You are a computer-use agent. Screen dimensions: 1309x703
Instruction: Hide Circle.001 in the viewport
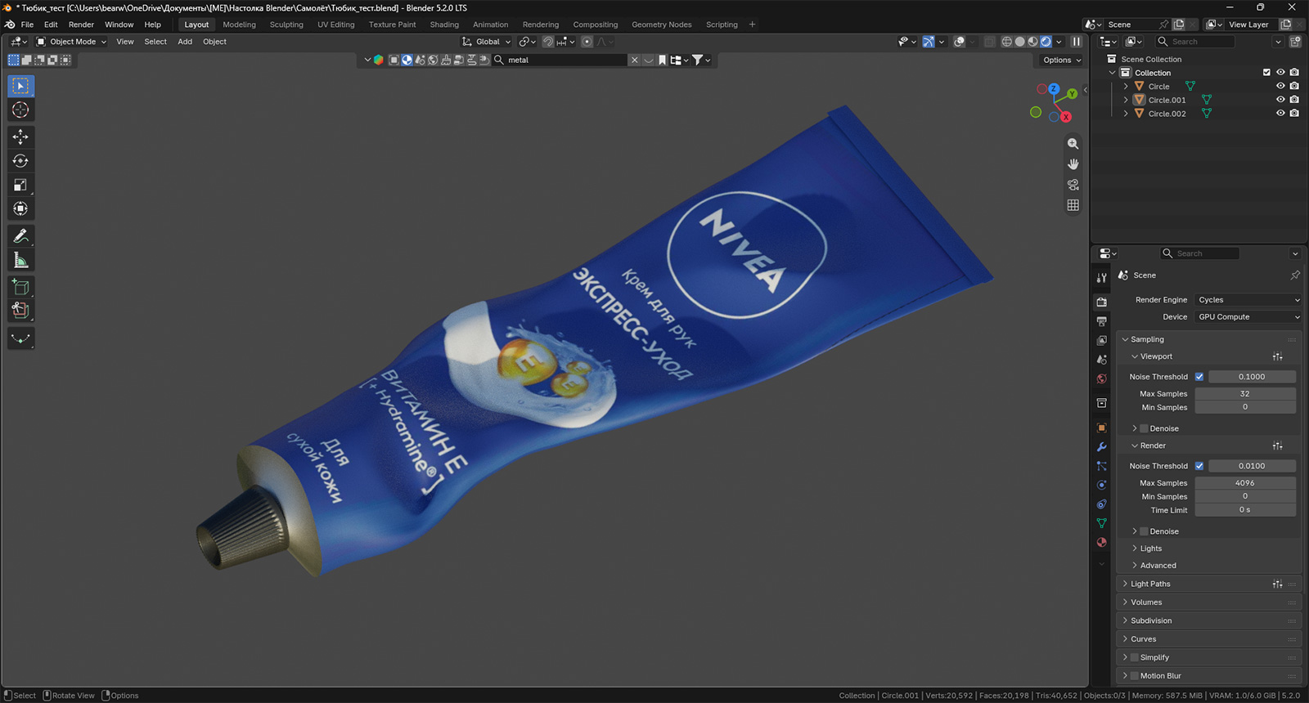coord(1280,100)
